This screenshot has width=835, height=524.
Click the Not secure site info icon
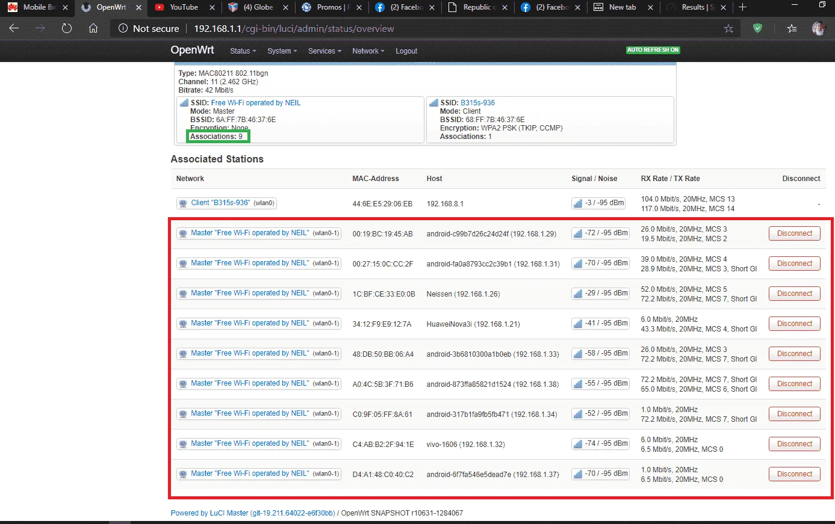pyautogui.click(x=123, y=28)
